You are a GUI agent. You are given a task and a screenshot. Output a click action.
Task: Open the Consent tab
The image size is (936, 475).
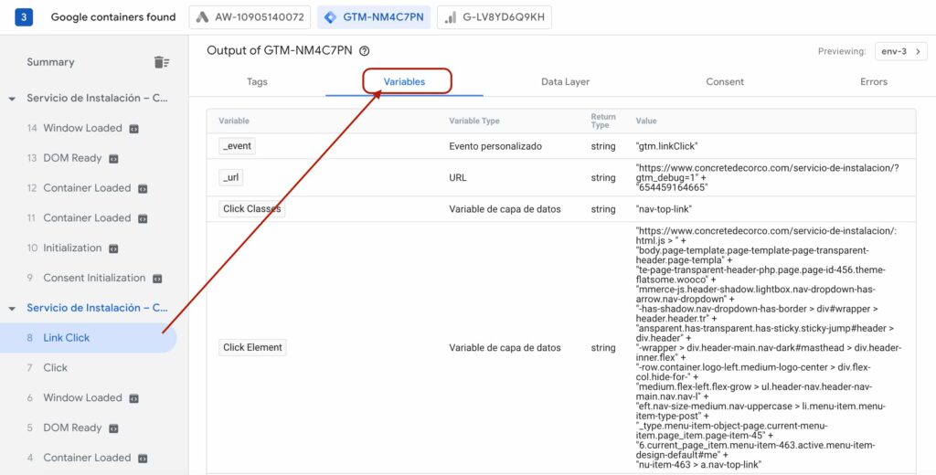click(x=725, y=81)
